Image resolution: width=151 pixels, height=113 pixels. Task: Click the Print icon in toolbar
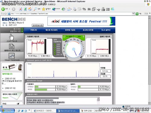click(75, 9)
